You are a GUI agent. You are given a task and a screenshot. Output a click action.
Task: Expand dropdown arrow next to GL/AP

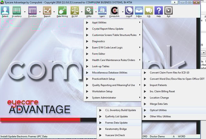pyautogui.click(x=82, y=12)
